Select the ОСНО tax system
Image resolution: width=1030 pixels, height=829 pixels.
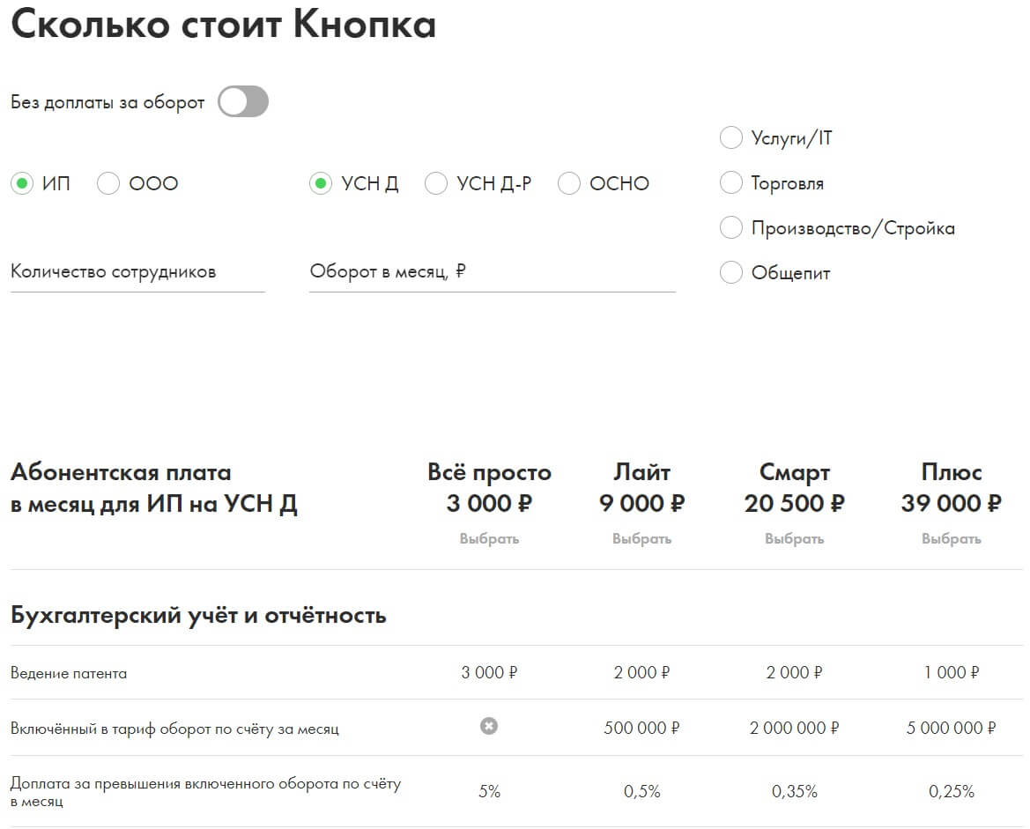pyautogui.click(x=569, y=183)
